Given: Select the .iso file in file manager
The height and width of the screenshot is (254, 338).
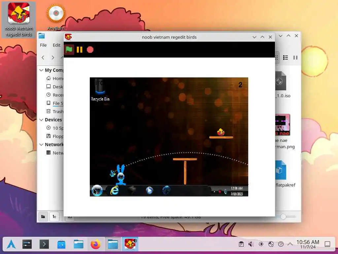Looking at the screenshot, I should click(283, 85).
